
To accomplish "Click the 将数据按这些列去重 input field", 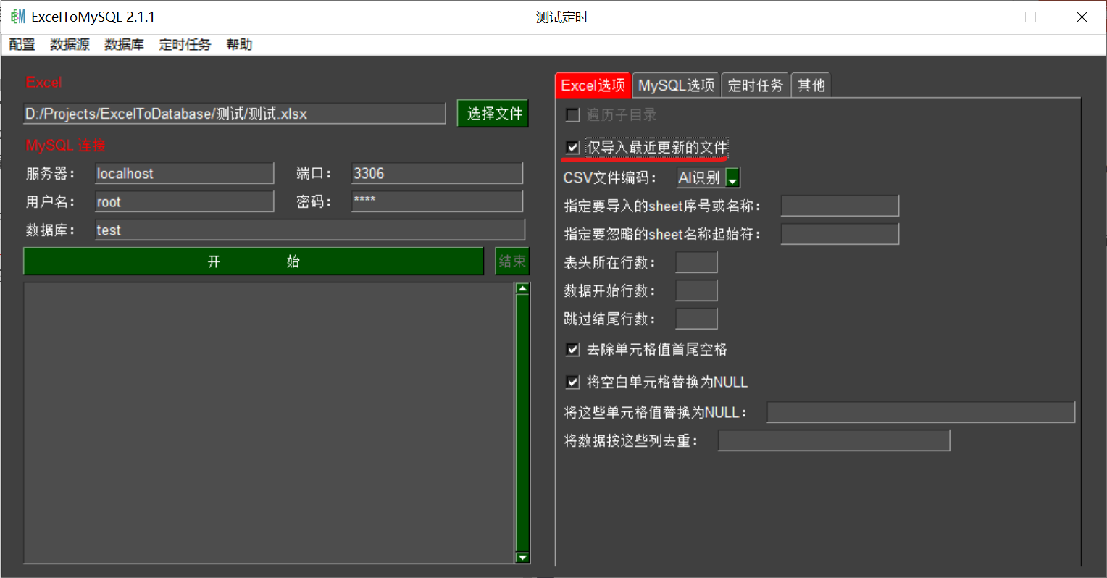I will (x=834, y=440).
